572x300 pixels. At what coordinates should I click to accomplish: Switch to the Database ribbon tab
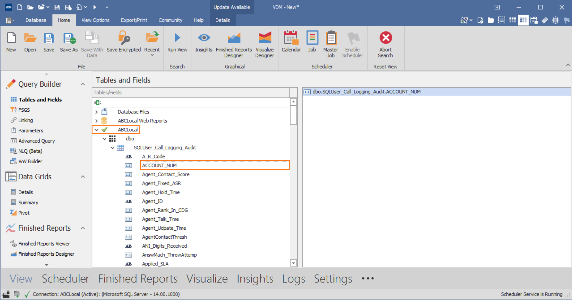click(36, 20)
